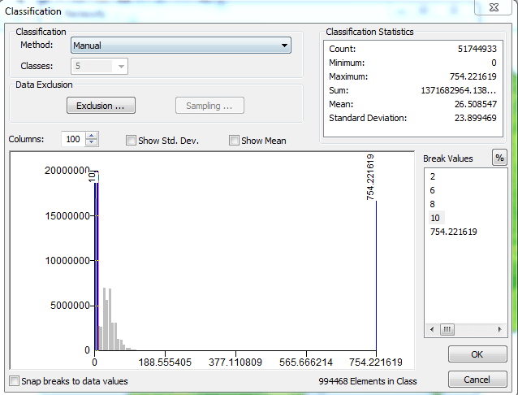Toggle the Show Mean checkbox

coord(235,141)
